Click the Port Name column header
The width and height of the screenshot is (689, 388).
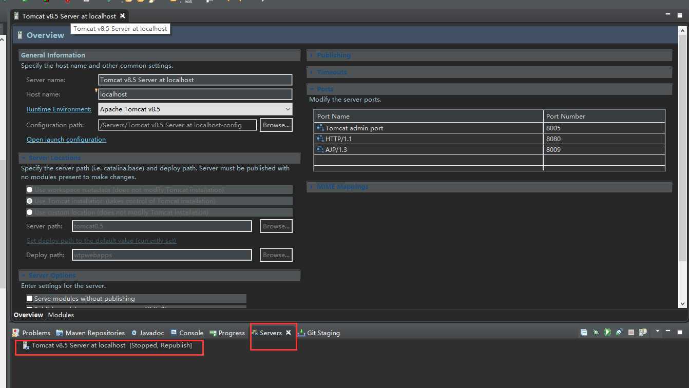click(428, 116)
